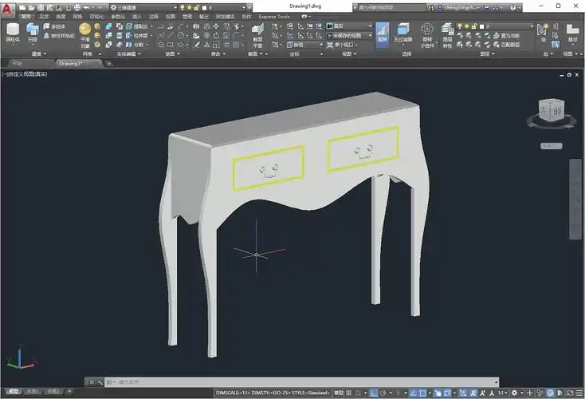Image resolution: width=585 pixels, height=399 pixels.
Task: Select the Box (长方体) solid tool
Action: click(x=13, y=32)
